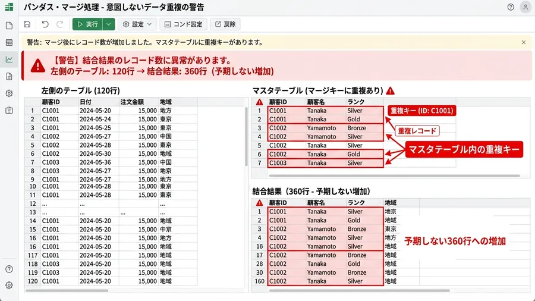Open the new document sidebar icon
535x301 pixels.
click(9, 26)
